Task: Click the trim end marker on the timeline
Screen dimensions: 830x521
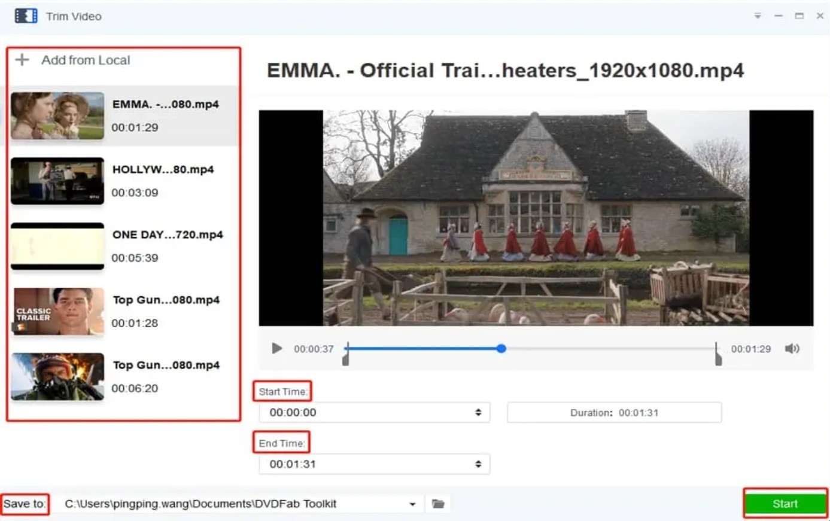Action: (x=717, y=355)
